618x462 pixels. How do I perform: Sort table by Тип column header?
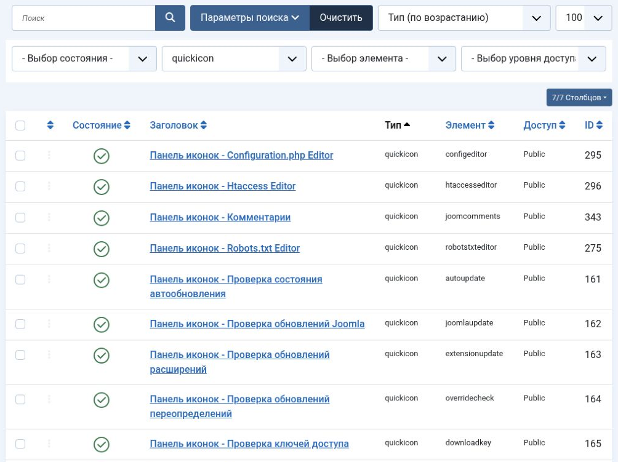[397, 125]
